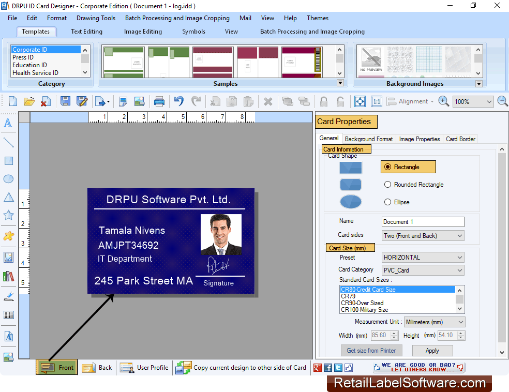This screenshot has width=509, height=392.
Task: Keep Rectangle selected as card shape
Action: click(x=387, y=167)
